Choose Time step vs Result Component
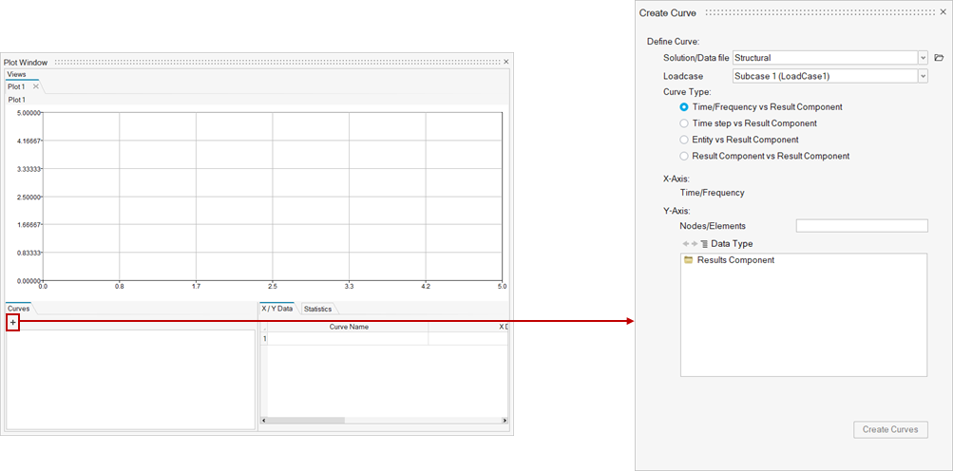Viewport: 953px width, 471px height. 684,123
